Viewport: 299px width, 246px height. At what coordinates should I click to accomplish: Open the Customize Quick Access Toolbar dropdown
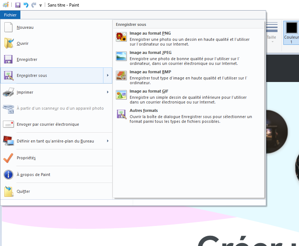click(41, 5)
